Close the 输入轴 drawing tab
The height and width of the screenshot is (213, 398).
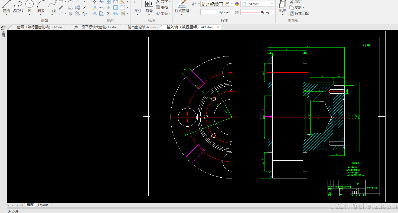[218, 27]
